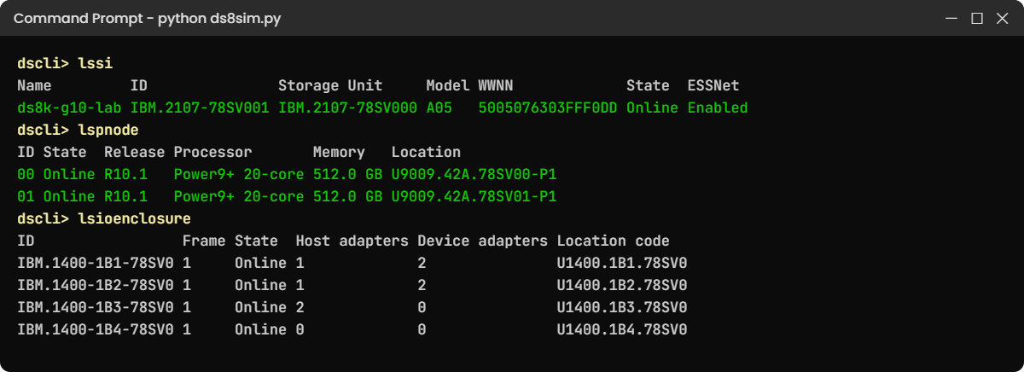This screenshot has width=1024, height=372.
Task: Select enclosure ID 'IBM.1400-1B2-78SV0'
Action: point(96,286)
